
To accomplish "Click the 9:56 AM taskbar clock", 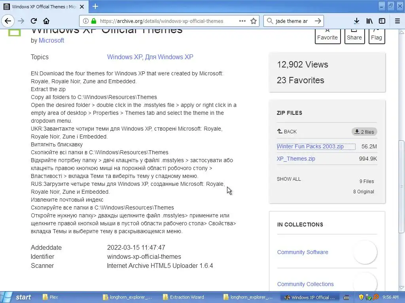I will pyautogui.click(x=390, y=297).
